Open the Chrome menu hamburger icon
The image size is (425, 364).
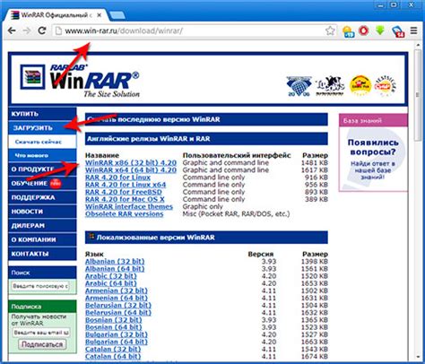pyautogui.click(x=413, y=30)
